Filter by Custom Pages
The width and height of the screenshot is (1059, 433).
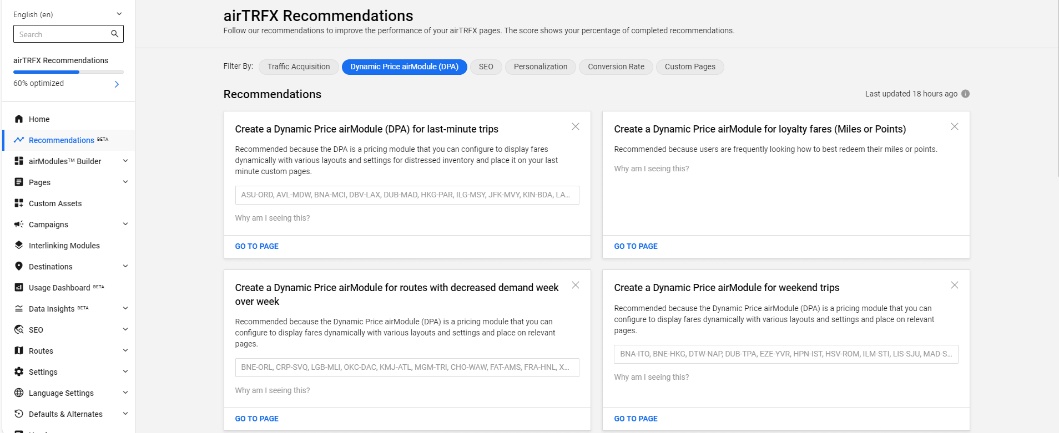pos(690,67)
